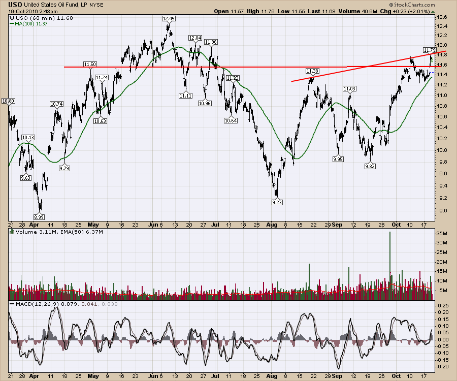Click the 10.64 price label

[x=231, y=120]
